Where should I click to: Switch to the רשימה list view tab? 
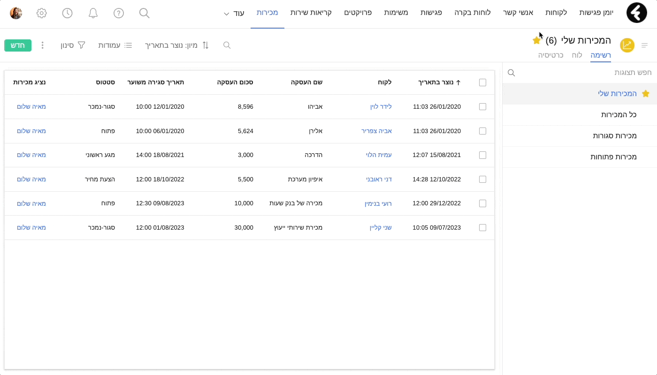pos(601,55)
